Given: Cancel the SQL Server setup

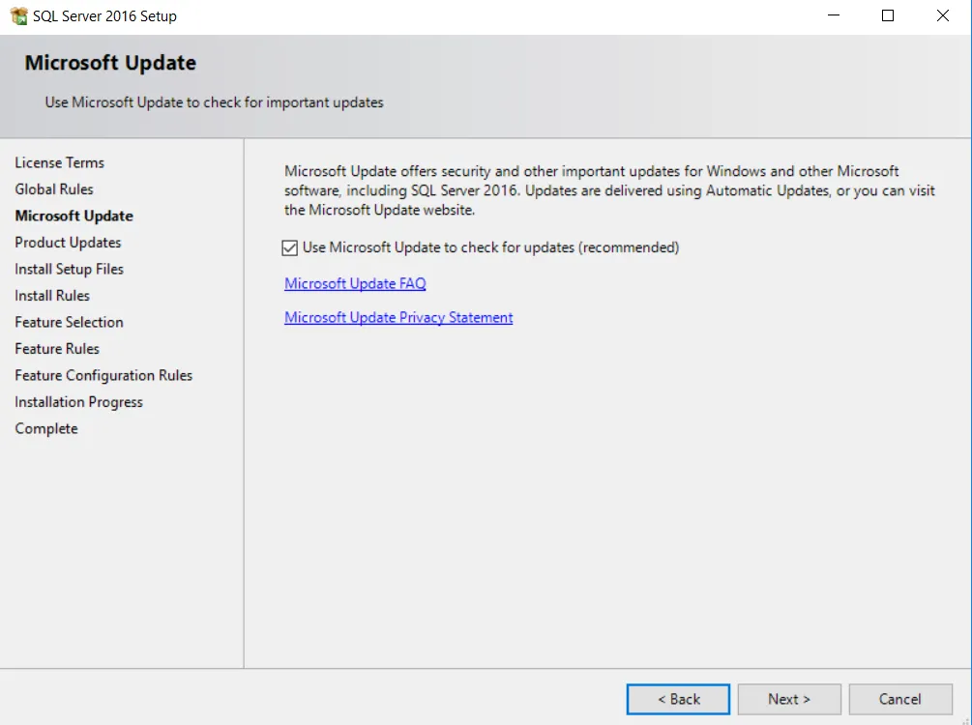Looking at the screenshot, I should pyautogui.click(x=900, y=699).
